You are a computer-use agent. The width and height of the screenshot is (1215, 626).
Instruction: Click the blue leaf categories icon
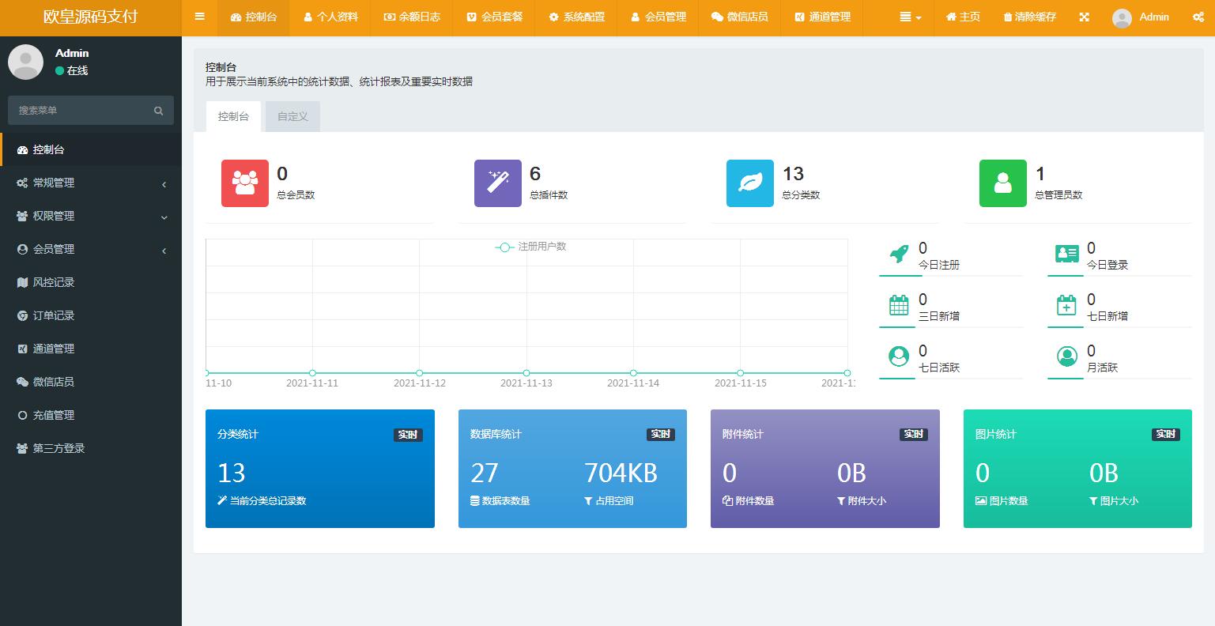click(749, 183)
